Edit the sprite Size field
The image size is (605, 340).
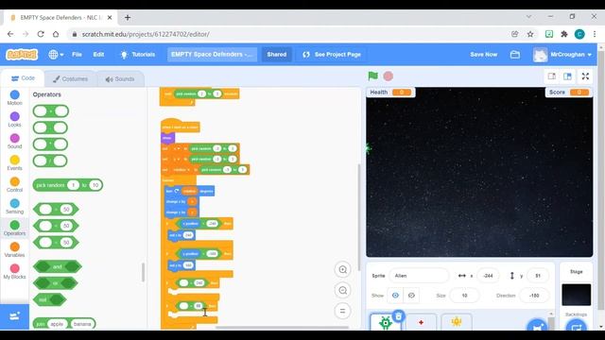tap(464, 296)
